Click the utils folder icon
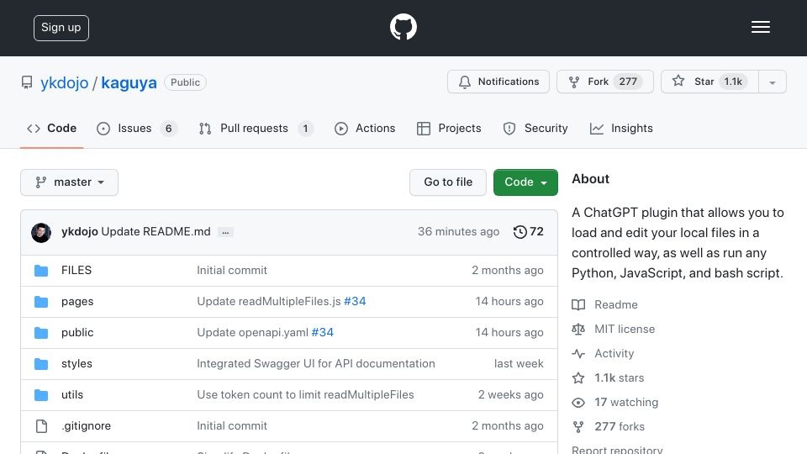The width and height of the screenshot is (807, 454). pyautogui.click(x=41, y=395)
